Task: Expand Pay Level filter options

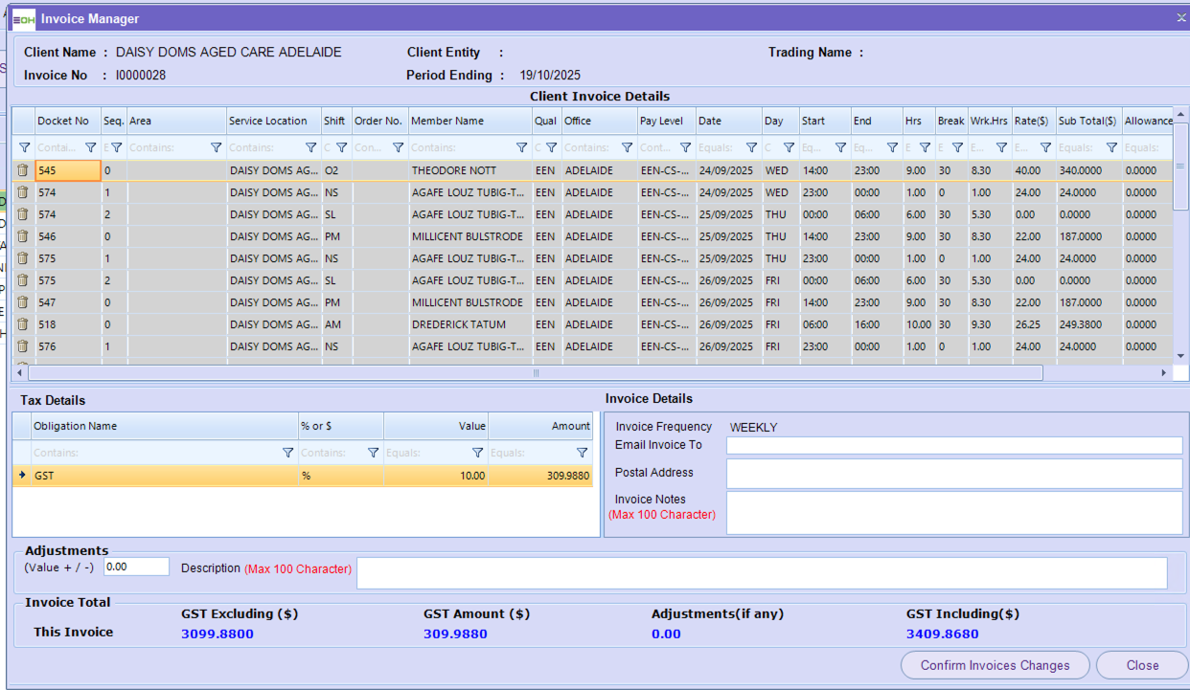Action: pos(685,148)
